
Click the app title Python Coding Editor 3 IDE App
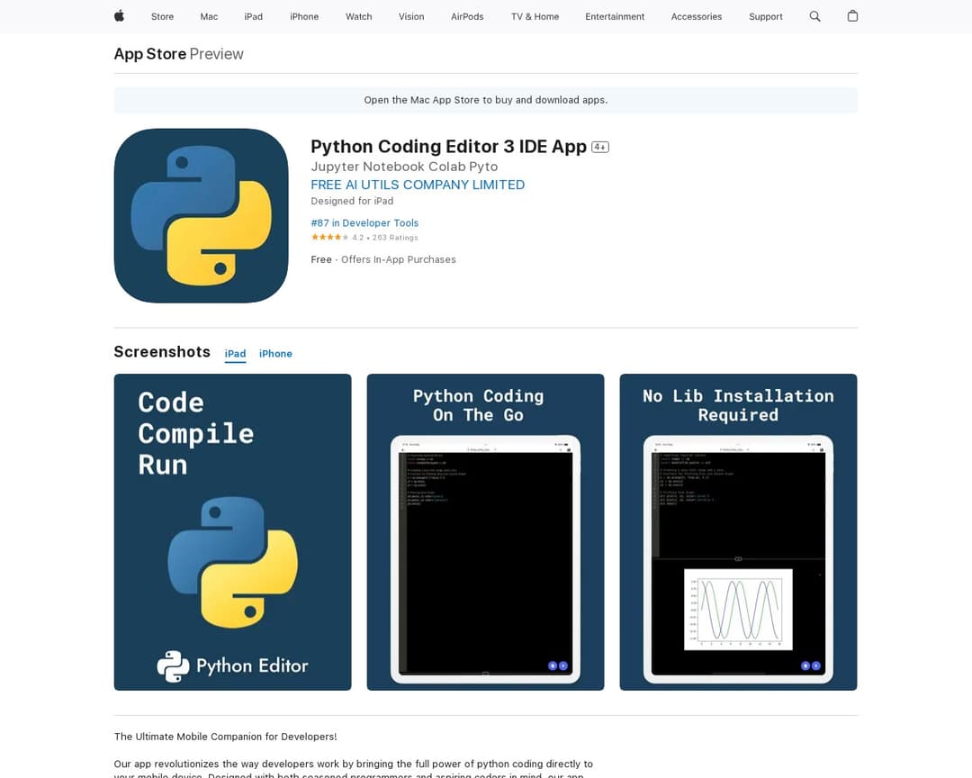point(448,147)
